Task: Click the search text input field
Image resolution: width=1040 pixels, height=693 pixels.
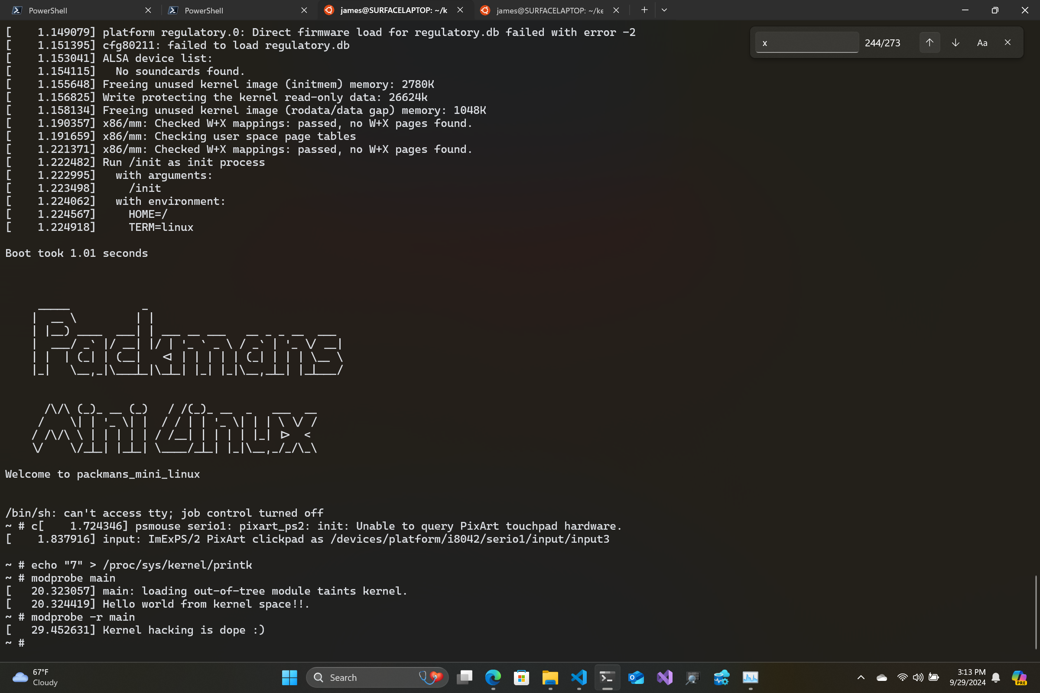Action: tap(806, 43)
